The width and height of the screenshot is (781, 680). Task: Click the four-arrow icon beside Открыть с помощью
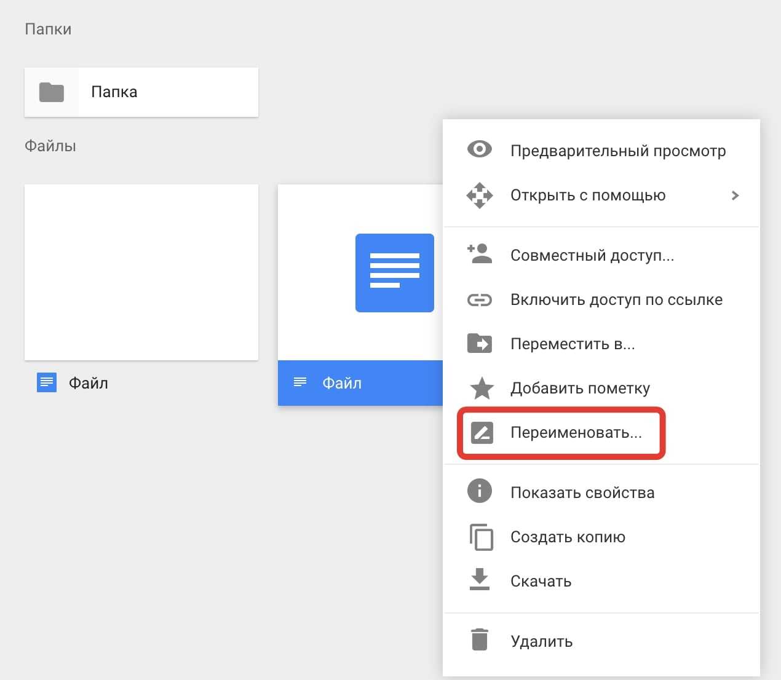[x=480, y=196]
